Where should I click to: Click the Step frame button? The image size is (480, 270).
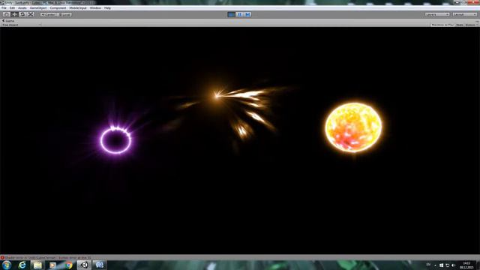click(x=247, y=14)
